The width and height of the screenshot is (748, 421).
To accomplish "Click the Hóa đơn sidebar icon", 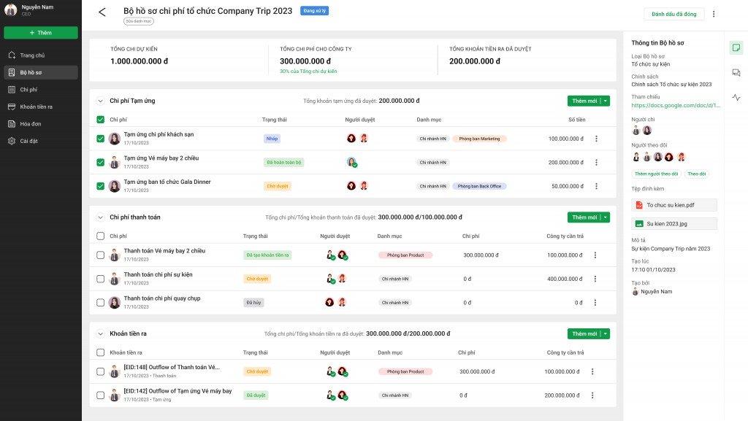I will [x=12, y=124].
